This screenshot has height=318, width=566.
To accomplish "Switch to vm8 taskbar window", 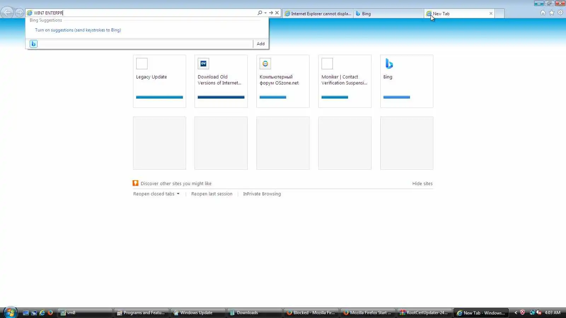I will (85, 313).
